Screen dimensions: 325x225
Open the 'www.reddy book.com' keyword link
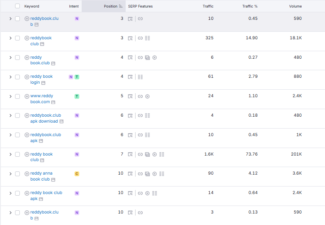[x=42, y=99]
